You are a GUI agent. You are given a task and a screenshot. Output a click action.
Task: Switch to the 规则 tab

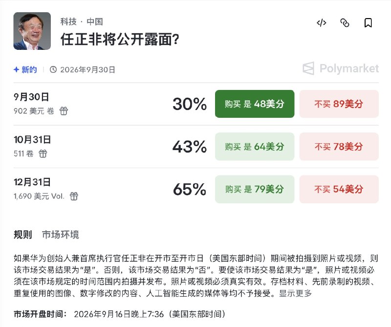22,235
